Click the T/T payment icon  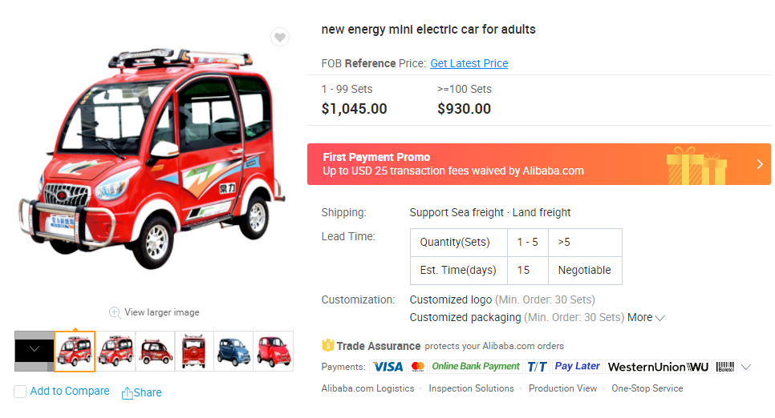537,367
